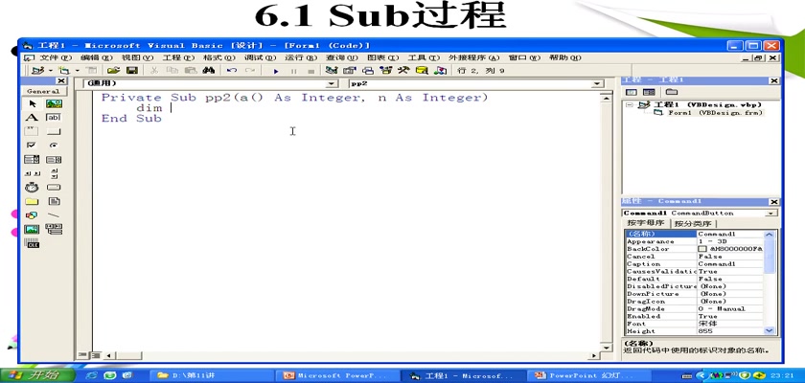Toggle Folders view in project panel
Viewport: 805px width, 383px height.
pos(672,92)
